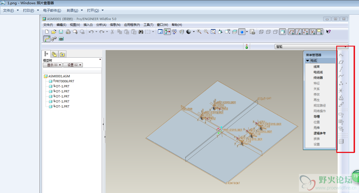This screenshot has height=193, width=359.
Task: Open the 插入(I) menu
Action: (88, 25)
